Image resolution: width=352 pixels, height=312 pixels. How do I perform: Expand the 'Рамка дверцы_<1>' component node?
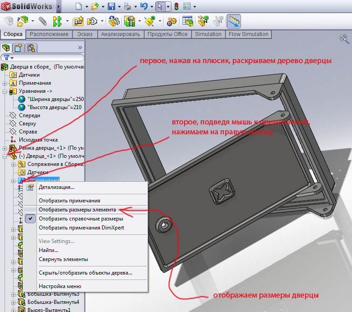(x=5, y=148)
